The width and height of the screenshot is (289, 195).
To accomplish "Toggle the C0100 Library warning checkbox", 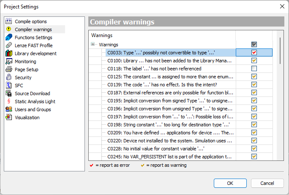I will pyautogui.click(x=254, y=60).
